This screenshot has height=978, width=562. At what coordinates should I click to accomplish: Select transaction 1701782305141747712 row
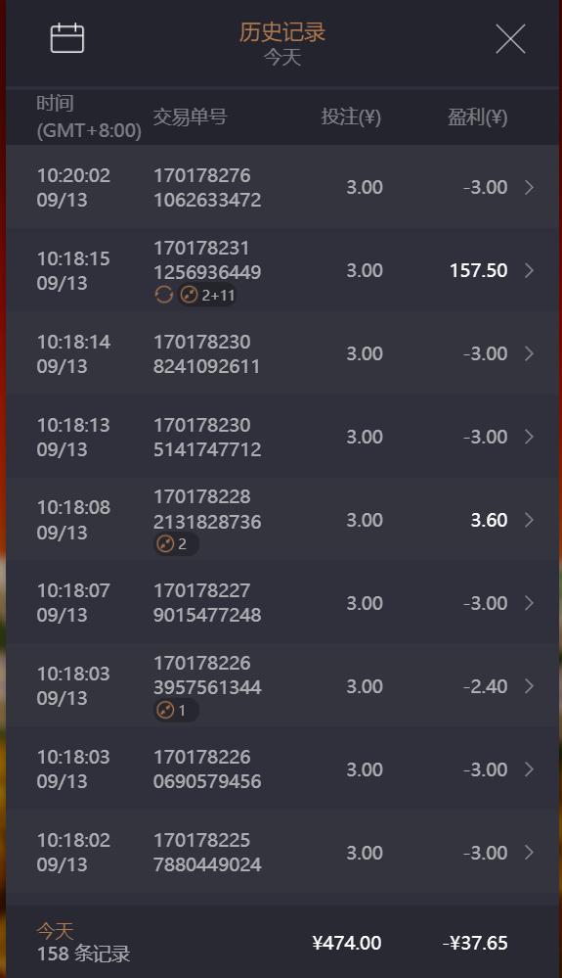tap(281, 437)
